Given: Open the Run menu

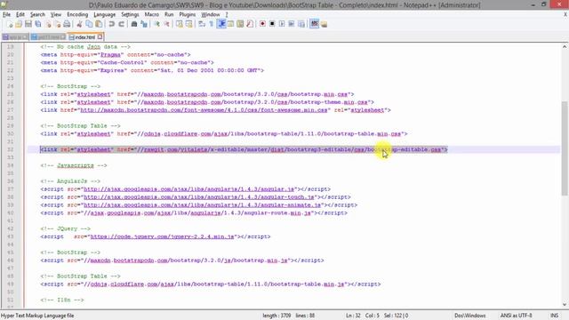Looking at the screenshot, I should click(x=169, y=14).
